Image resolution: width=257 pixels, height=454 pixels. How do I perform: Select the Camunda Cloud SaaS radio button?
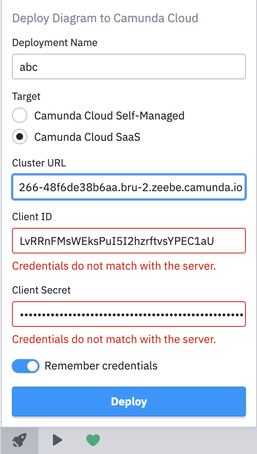pyautogui.click(x=20, y=137)
